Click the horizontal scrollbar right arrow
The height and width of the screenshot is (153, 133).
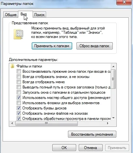(x=108, y=124)
